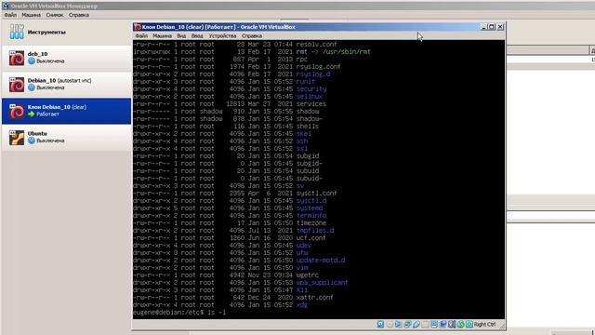Maximize the Клон Debian_10 VM window
595x335 pixels.
pyautogui.click(x=492, y=27)
